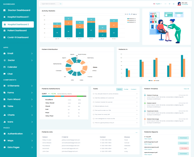Check the 'Get the address of customer' task

pyautogui.click(x=94, y=98)
